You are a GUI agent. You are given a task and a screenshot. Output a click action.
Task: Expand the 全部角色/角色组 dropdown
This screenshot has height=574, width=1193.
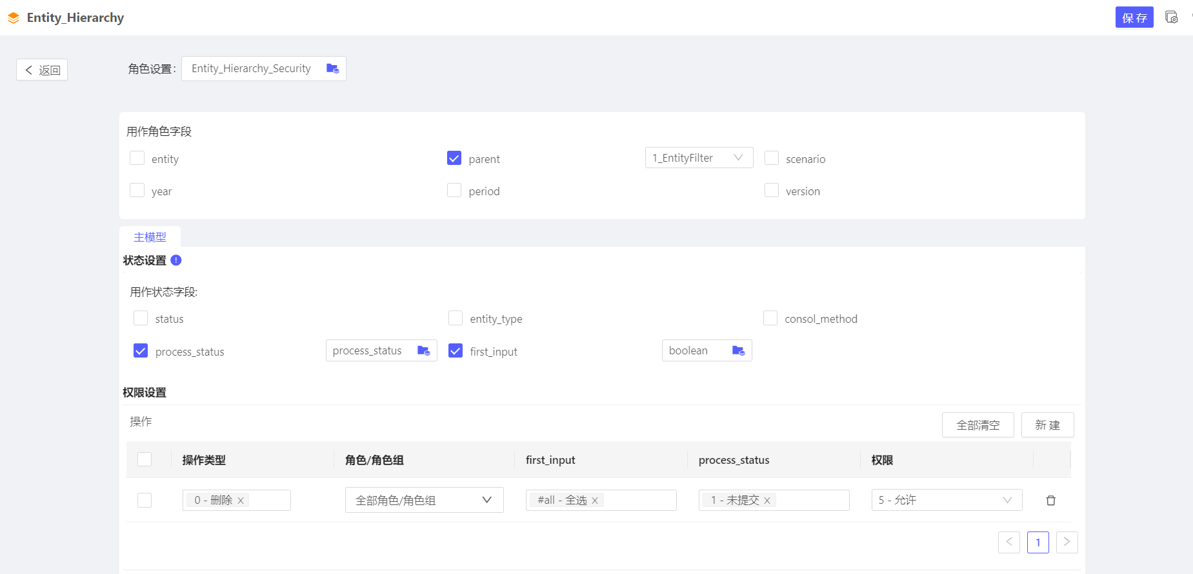tap(424, 500)
